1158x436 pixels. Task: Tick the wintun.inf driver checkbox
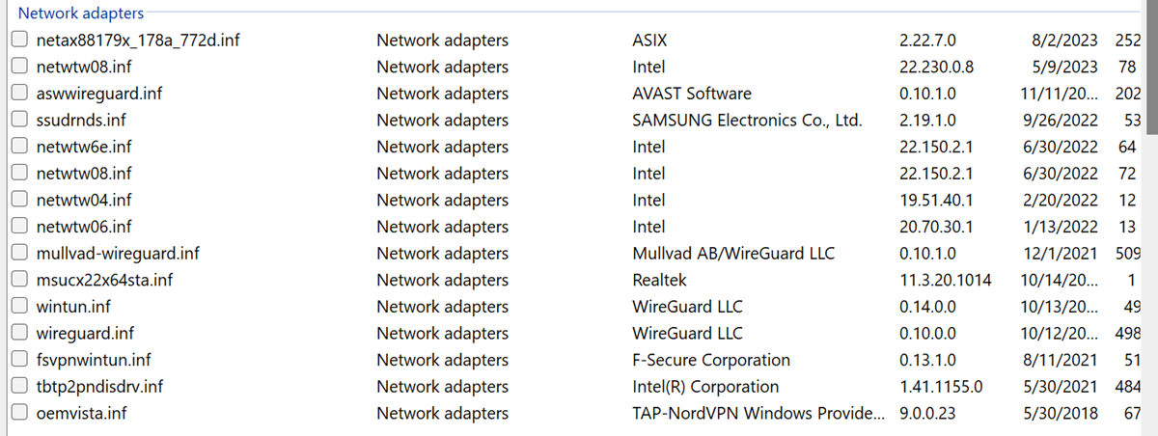tap(19, 307)
